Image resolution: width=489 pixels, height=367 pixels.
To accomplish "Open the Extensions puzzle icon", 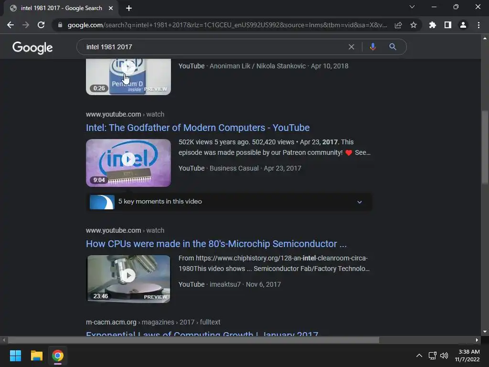I will (432, 25).
